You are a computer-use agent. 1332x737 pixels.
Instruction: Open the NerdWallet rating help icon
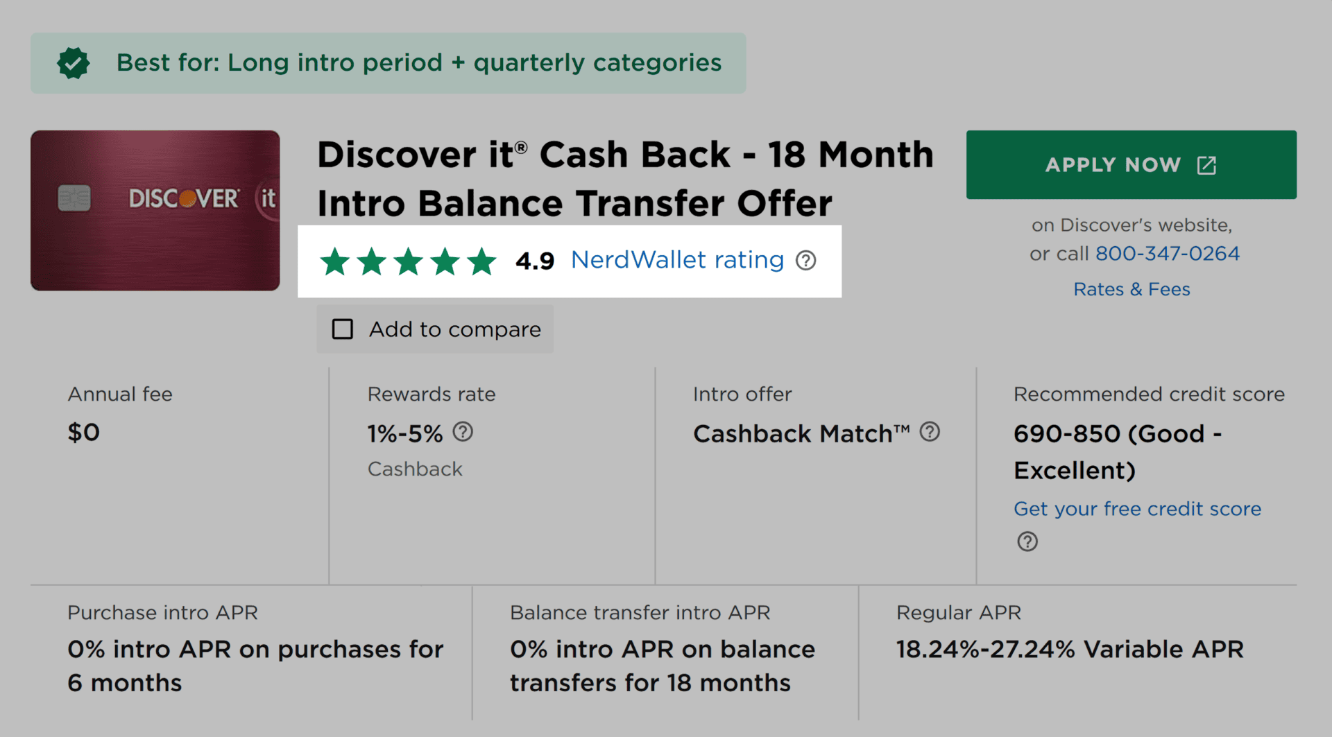pyautogui.click(x=805, y=261)
